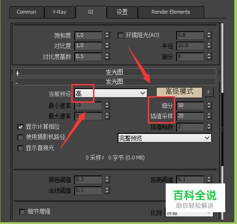The width and height of the screenshot is (237, 224).
Task: Adjust the 饱和度 spinner arrows
Action: (107, 35)
